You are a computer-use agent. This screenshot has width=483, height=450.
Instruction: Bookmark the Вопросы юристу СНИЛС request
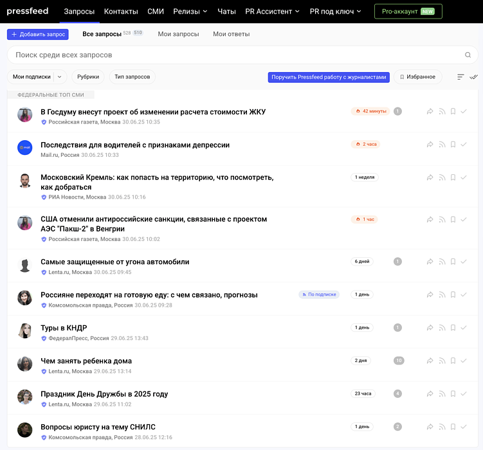pos(453,427)
